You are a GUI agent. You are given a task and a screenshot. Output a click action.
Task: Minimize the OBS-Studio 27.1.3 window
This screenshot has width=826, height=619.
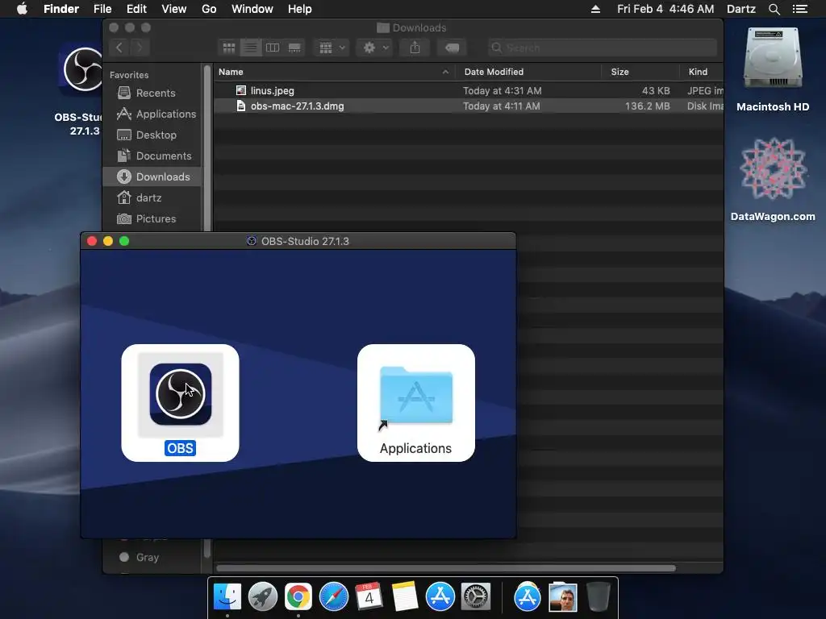pos(108,241)
